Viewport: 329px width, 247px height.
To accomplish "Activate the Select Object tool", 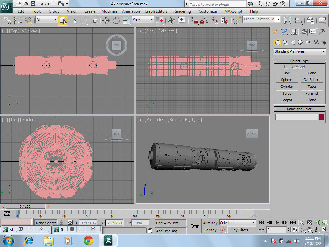I will click(63, 20).
